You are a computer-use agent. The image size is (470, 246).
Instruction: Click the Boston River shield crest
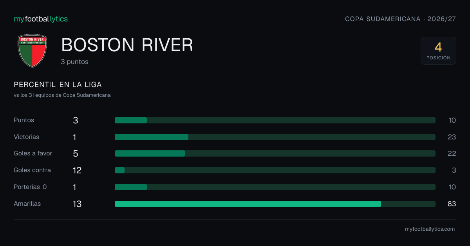tap(32, 51)
